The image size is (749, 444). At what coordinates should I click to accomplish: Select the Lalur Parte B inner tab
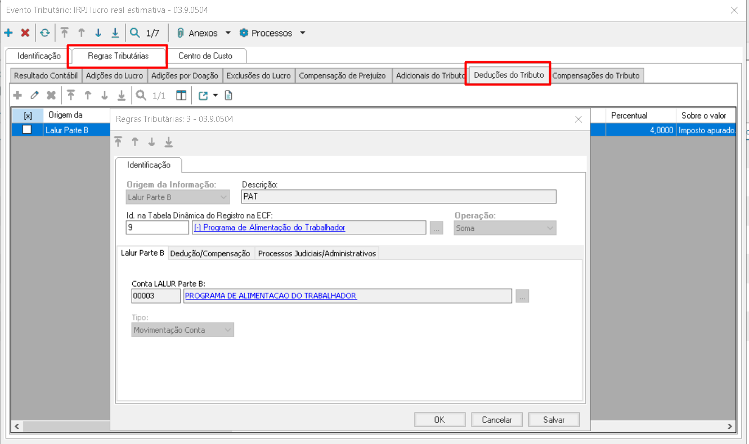point(143,253)
